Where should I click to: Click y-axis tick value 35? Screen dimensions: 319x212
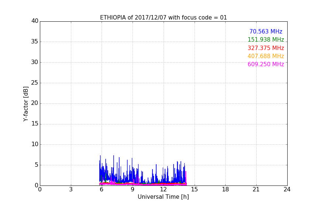tap(35, 42)
